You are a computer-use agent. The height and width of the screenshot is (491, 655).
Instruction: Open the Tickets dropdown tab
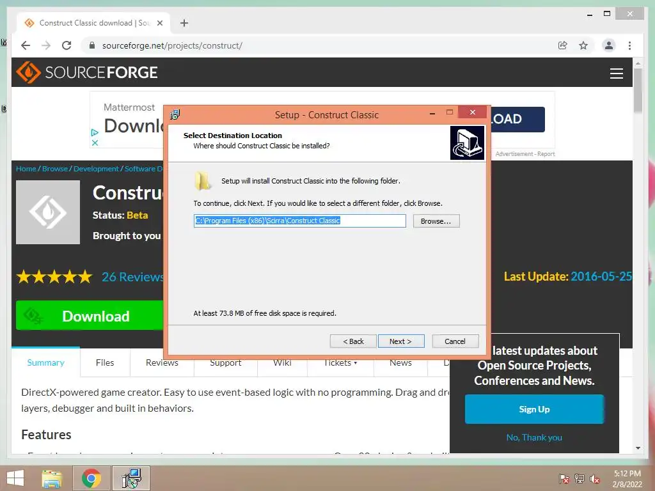(x=340, y=362)
